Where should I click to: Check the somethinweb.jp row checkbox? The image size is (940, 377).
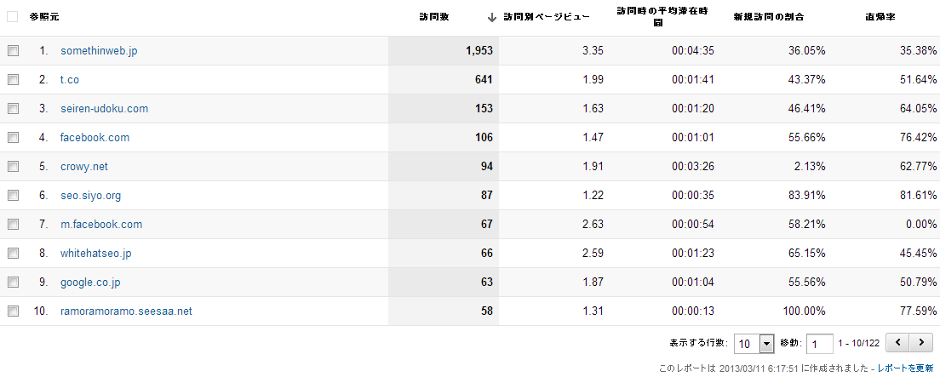pos(13,51)
